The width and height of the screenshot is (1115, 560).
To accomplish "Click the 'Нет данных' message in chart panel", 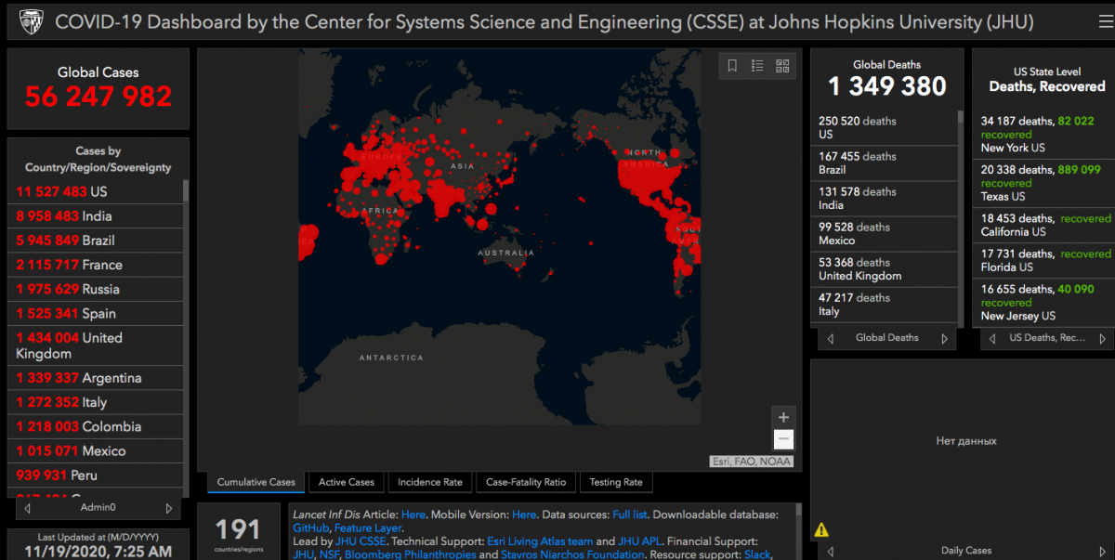I will coord(966,441).
